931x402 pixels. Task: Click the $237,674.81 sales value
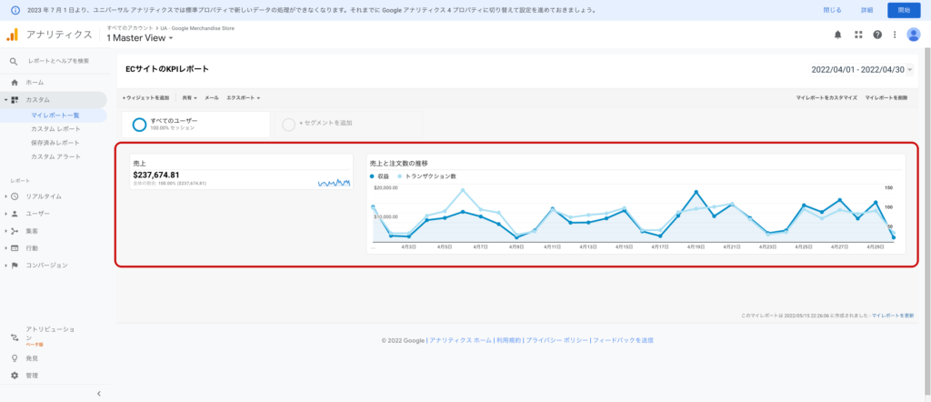click(156, 175)
